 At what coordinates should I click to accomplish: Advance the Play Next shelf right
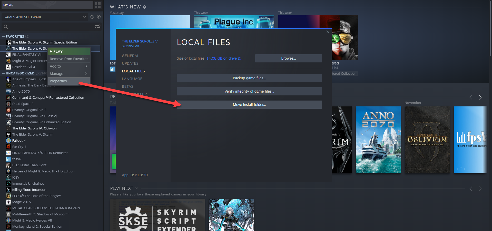coord(480,189)
